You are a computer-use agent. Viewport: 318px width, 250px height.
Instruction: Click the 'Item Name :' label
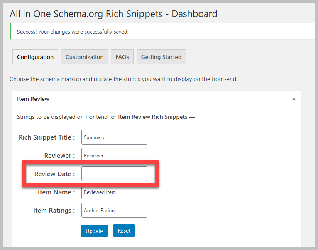[56, 192]
